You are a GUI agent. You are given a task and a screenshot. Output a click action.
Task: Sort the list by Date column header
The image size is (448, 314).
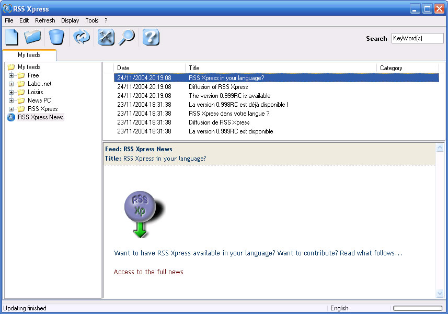click(150, 68)
